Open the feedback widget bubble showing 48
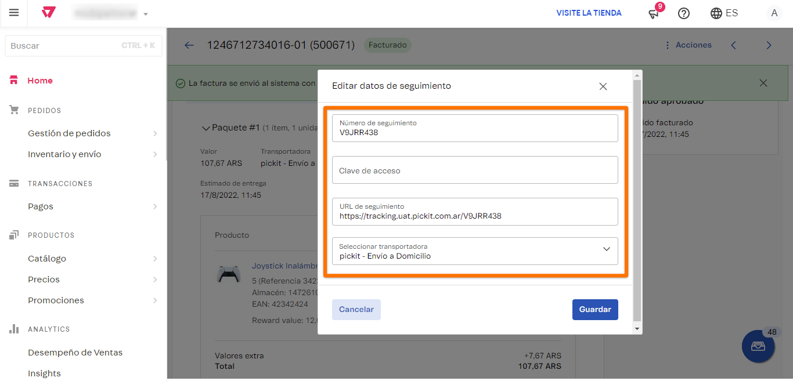The image size is (793, 381). coord(758,346)
